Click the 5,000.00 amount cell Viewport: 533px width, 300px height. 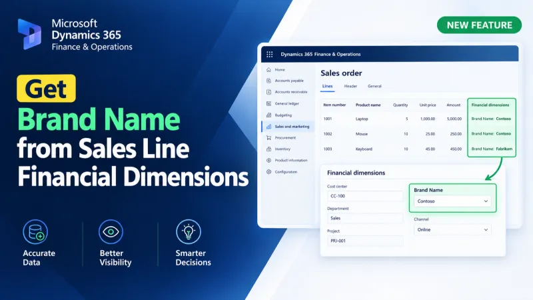click(454, 119)
